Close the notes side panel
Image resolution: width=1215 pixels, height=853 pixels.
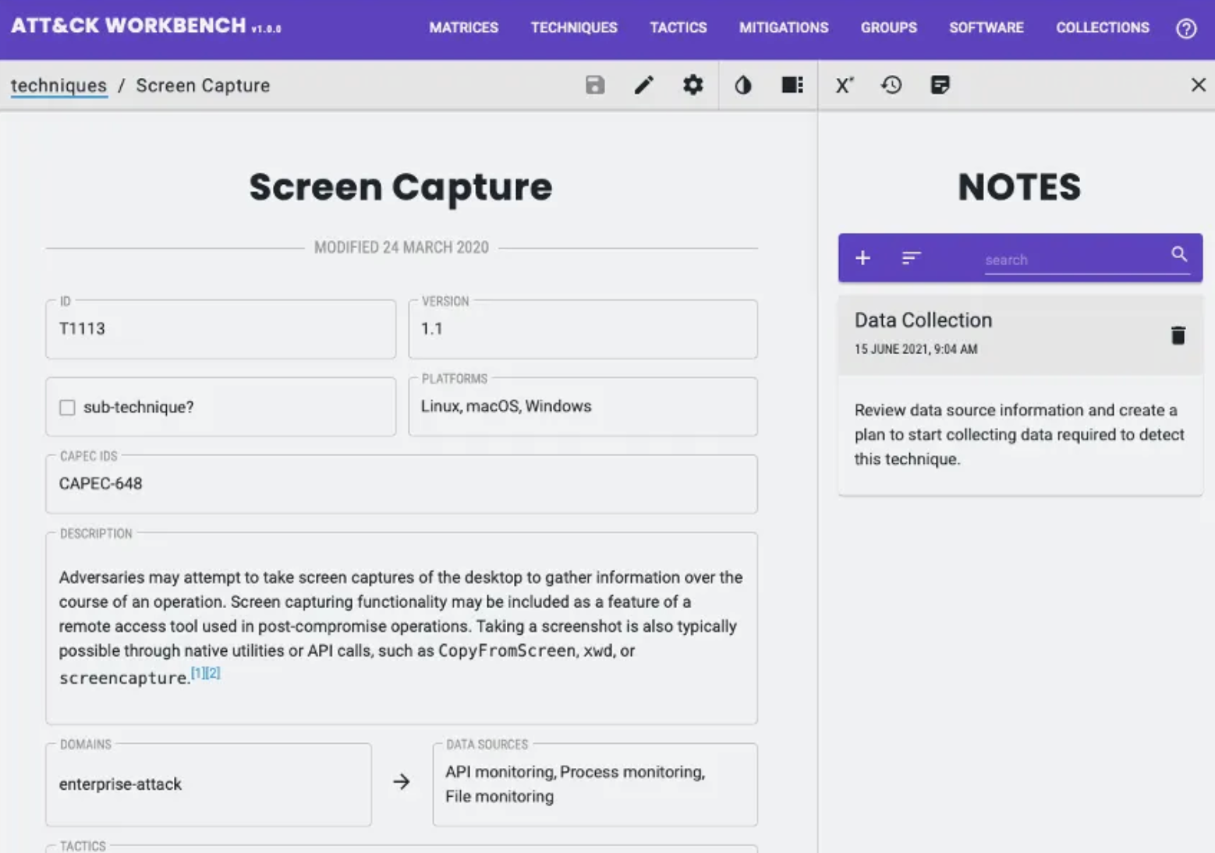(x=1198, y=85)
